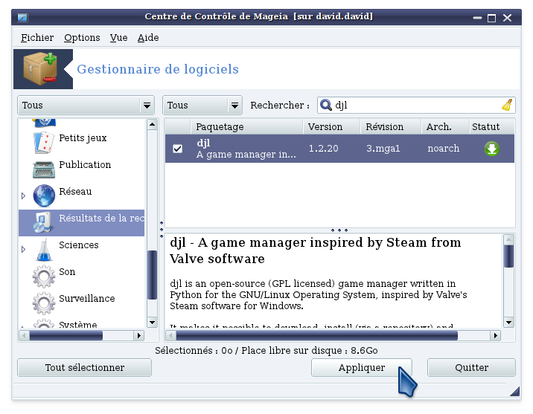This screenshot has width=533, height=414.
Task: Click the Quitter button
Action: coord(471,367)
